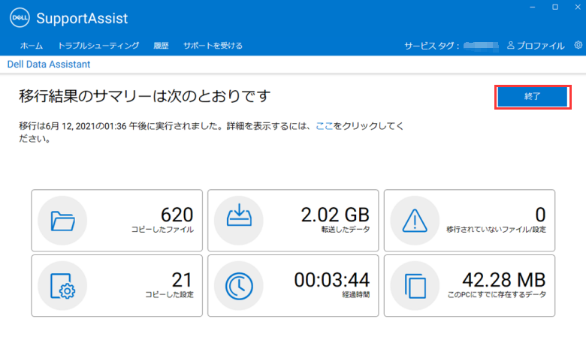
Task: Open the トラブルシューティング tab
Action: pos(98,46)
